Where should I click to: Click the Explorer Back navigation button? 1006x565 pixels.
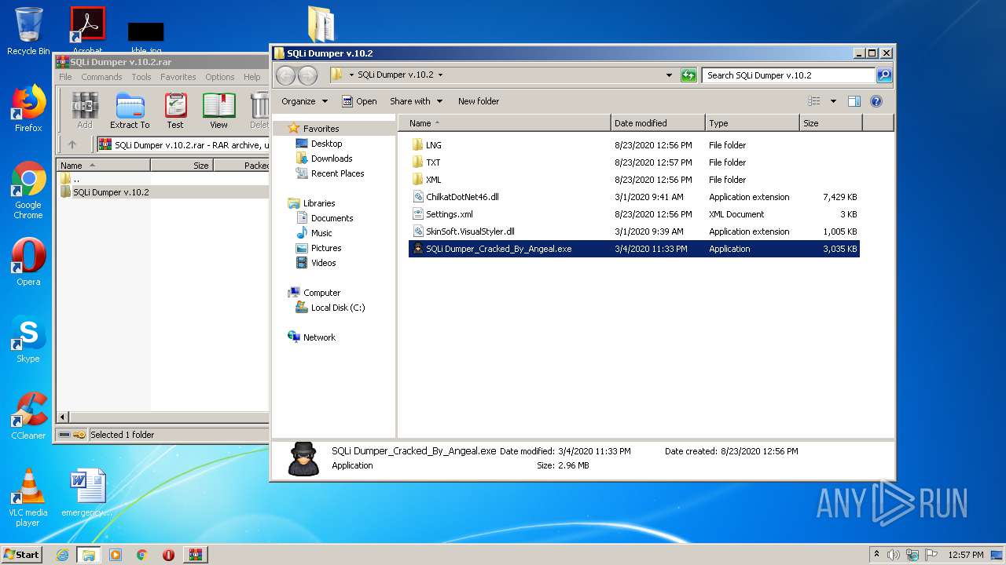point(286,75)
